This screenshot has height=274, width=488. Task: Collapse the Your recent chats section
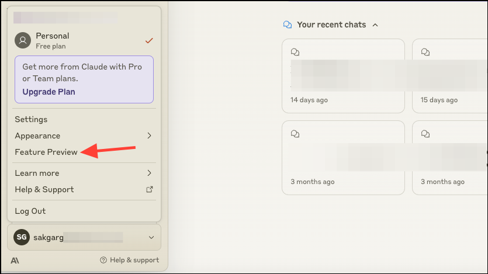375,25
